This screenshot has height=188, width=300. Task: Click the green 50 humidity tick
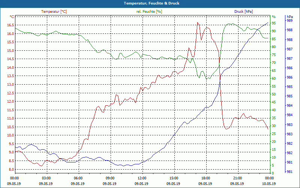click(x=274, y=94)
